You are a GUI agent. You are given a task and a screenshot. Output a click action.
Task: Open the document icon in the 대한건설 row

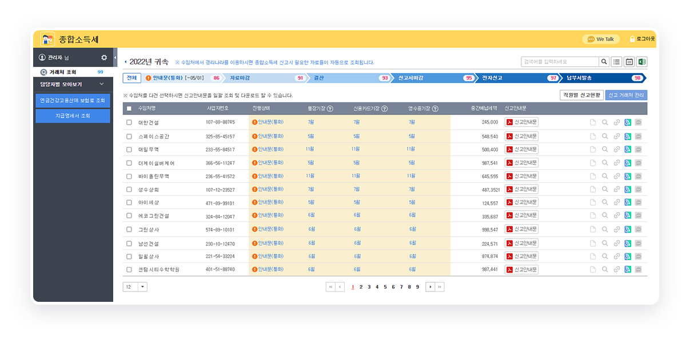pos(593,122)
